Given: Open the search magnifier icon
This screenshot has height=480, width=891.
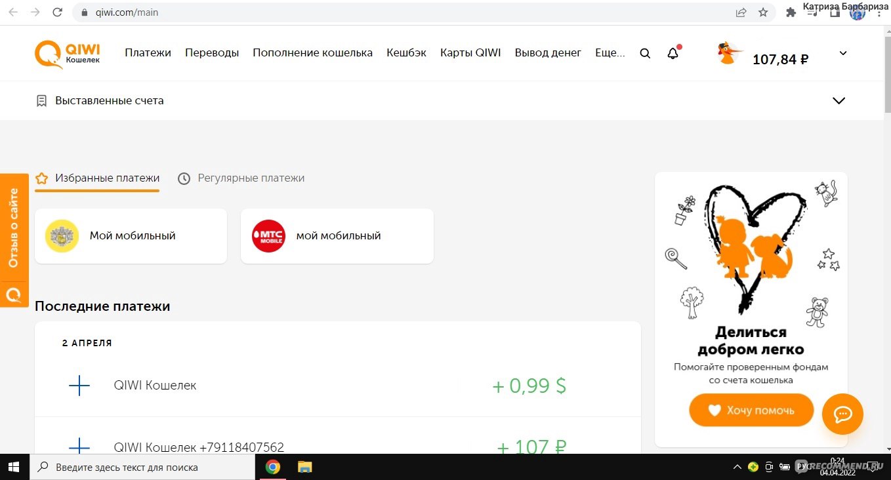Looking at the screenshot, I should (645, 54).
